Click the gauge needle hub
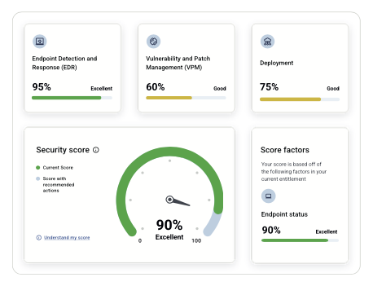 (x=169, y=200)
